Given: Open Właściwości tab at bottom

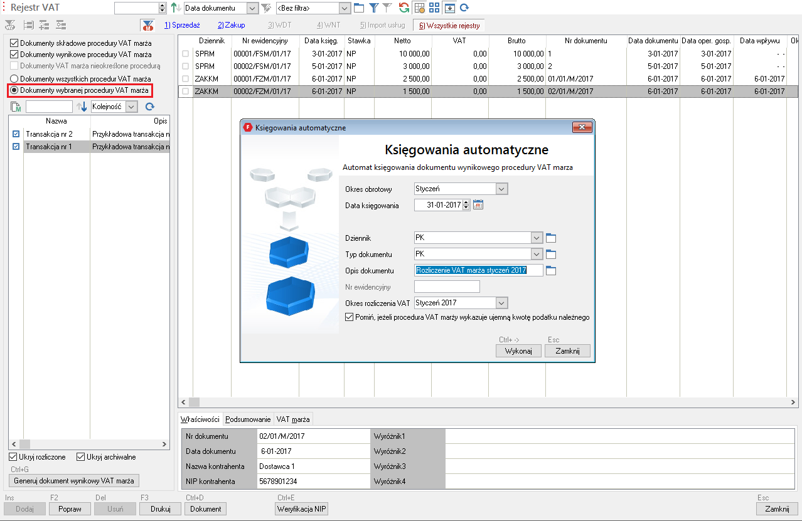Looking at the screenshot, I should pyautogui.click(x=200, y=419).
